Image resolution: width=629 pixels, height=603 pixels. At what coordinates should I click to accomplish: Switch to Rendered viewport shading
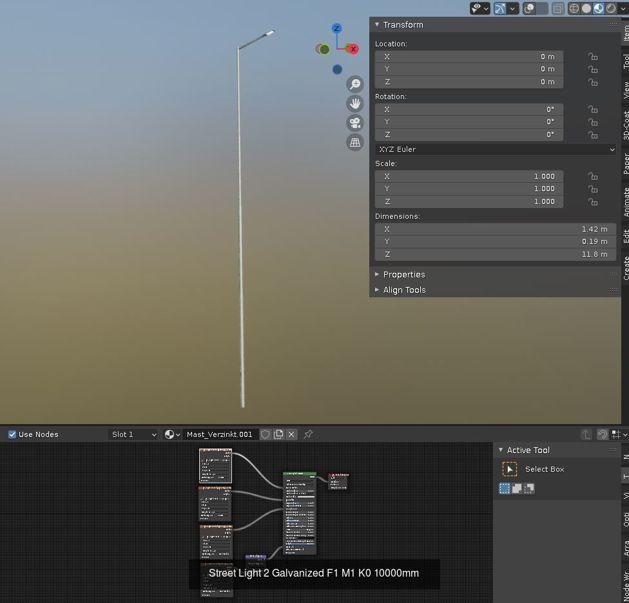click(x=611, y=8)
